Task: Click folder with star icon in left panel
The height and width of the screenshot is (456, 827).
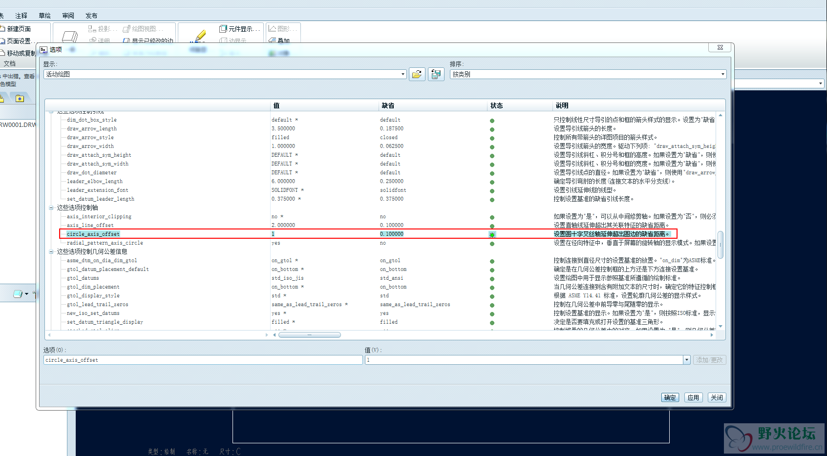Action: tap(20, 98)
